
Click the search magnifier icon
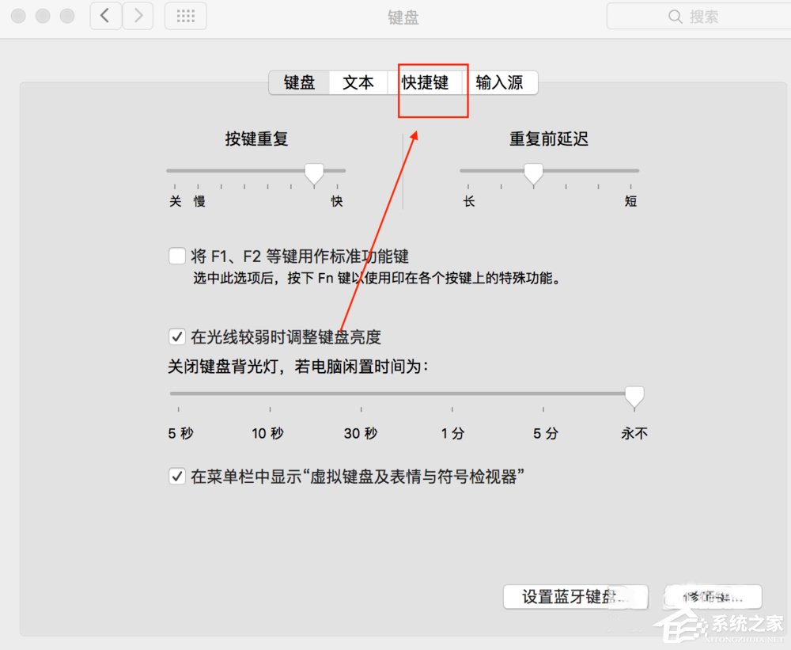(x=675, y=16)
